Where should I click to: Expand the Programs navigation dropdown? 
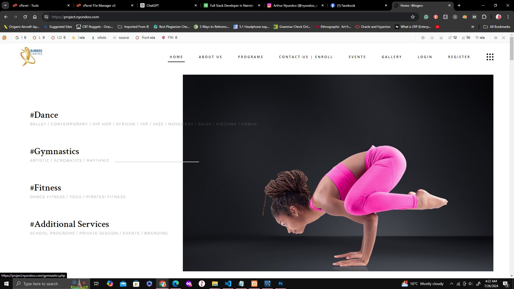coord(251,57)
